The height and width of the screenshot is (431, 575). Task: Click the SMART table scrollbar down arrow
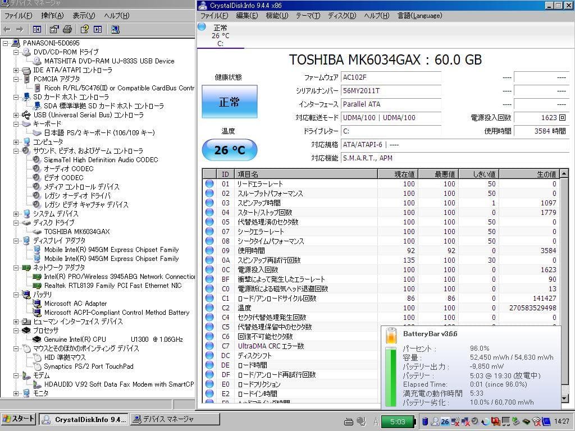pyautogui.click(x=565, y=398)
